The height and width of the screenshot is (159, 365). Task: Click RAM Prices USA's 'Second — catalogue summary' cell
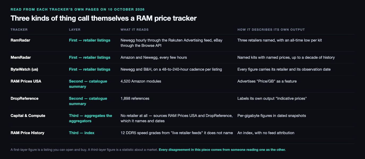coord(88,84)
